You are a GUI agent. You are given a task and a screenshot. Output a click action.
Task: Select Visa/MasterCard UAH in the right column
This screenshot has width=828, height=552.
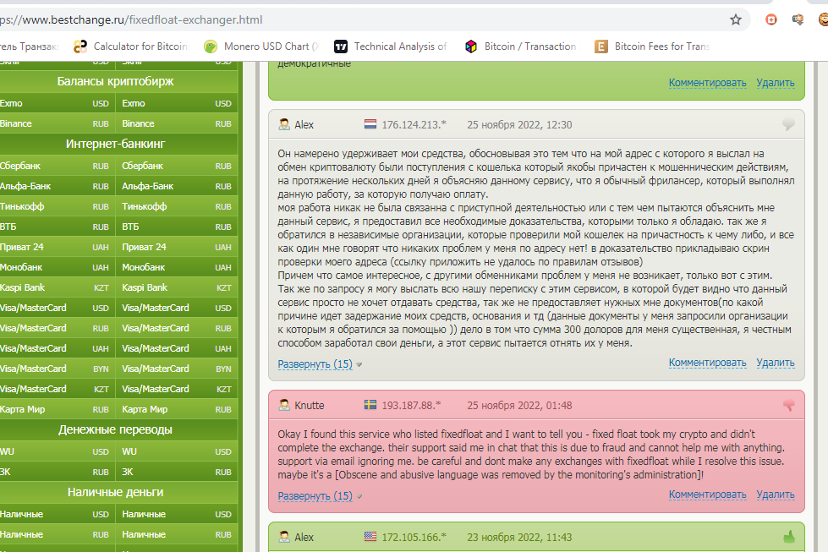point(177,348)
